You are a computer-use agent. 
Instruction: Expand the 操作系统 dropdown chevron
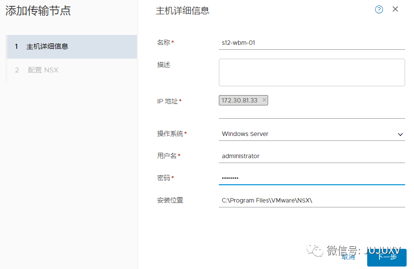click(400, 134)
